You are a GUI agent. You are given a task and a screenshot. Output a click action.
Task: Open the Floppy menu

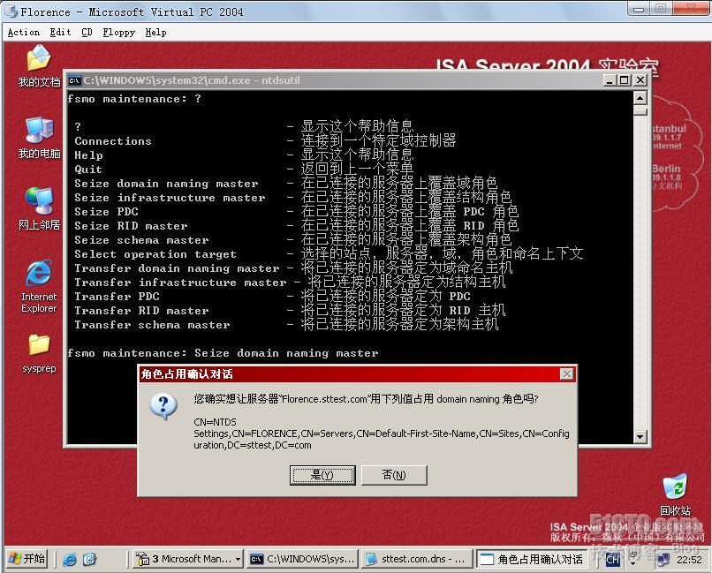tap(119, 32)
